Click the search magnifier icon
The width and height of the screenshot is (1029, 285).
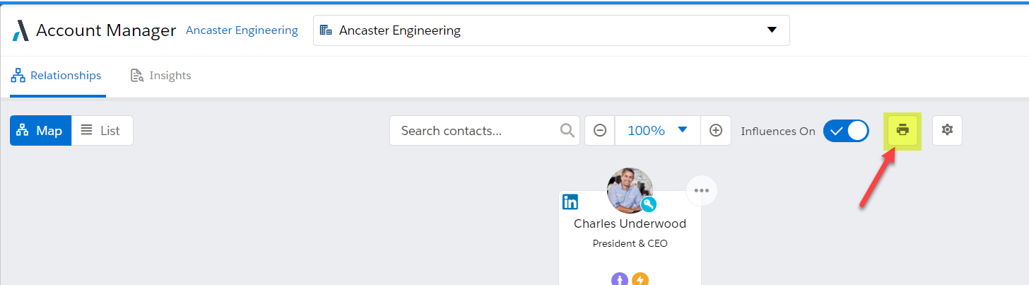(567, 130)
